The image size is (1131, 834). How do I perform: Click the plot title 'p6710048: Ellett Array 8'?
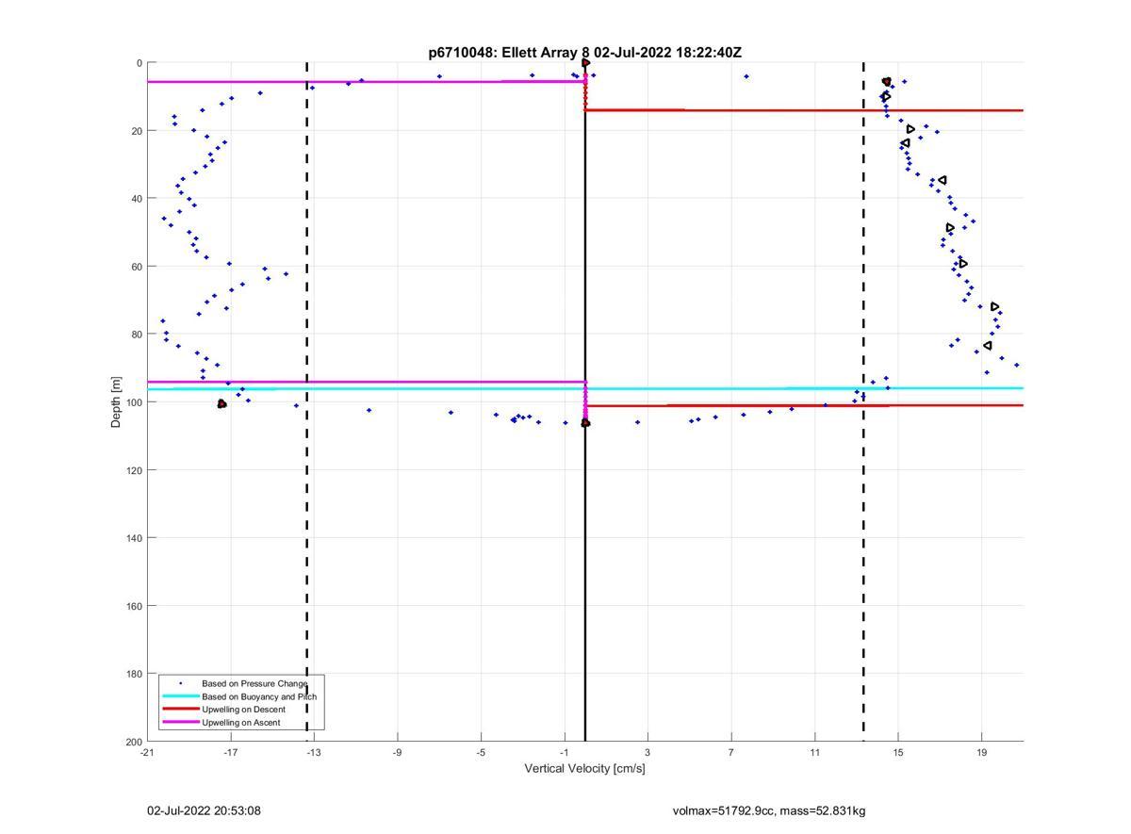coord(509,53)
